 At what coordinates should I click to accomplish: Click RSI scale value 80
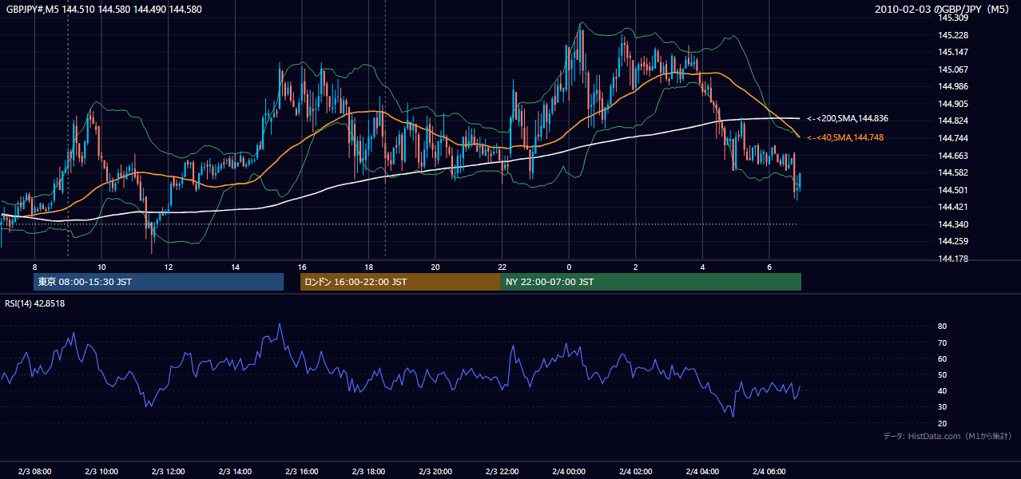click(x=943, y=327)
